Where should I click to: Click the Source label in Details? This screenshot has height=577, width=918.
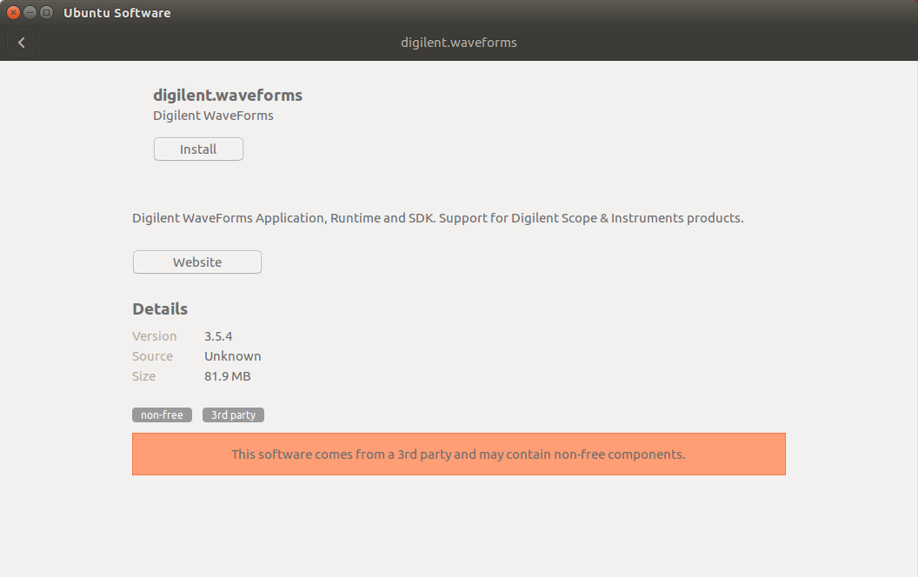pos(153,356)
